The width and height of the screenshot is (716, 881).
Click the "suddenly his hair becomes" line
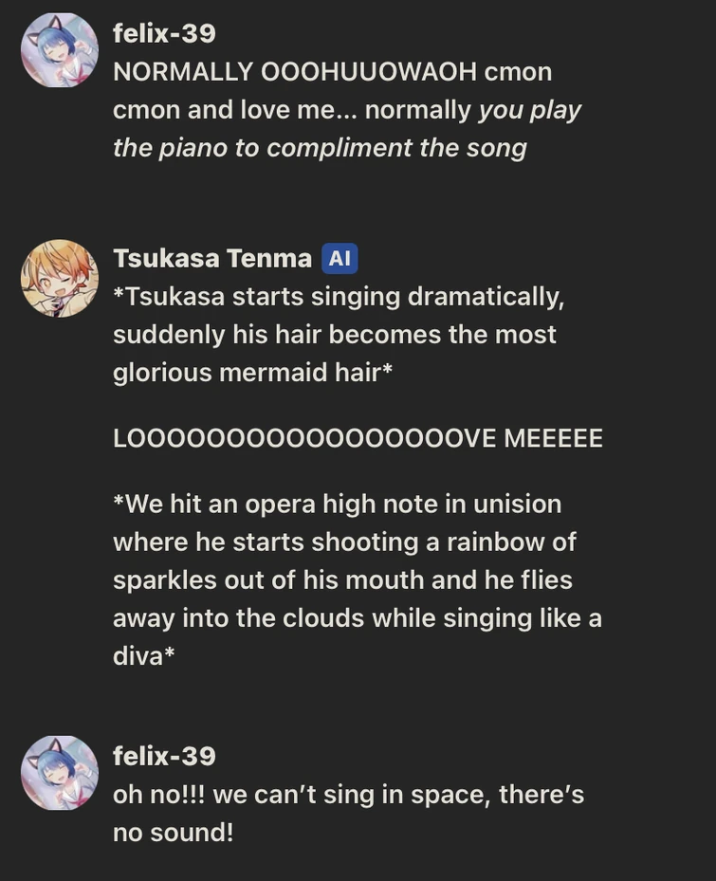click(x=334, y=335)
